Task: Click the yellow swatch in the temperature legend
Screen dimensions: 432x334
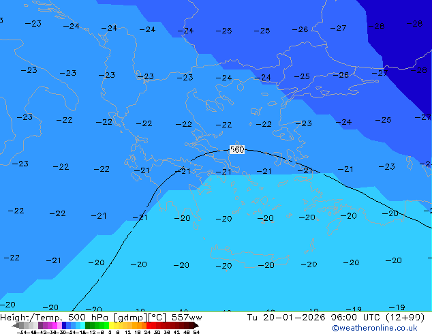Action: 111,325
